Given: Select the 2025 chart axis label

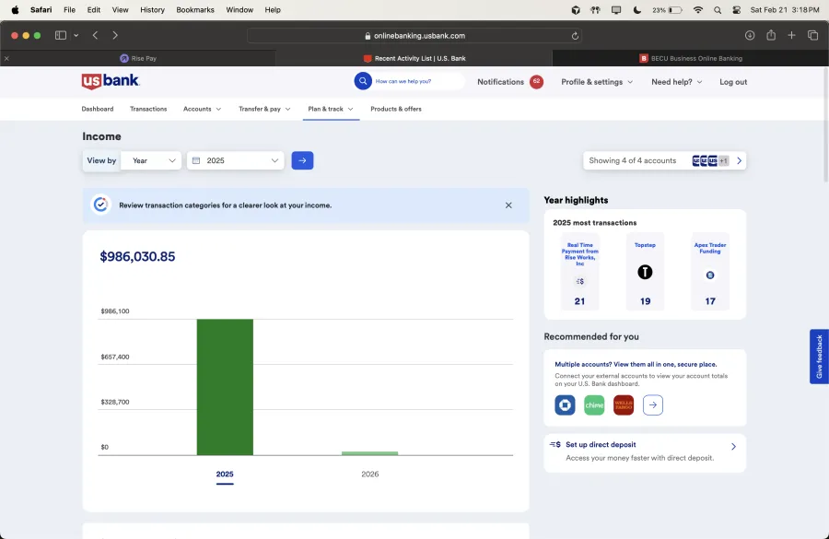Looking at the screenshot, I should click(x=225, y=474).
